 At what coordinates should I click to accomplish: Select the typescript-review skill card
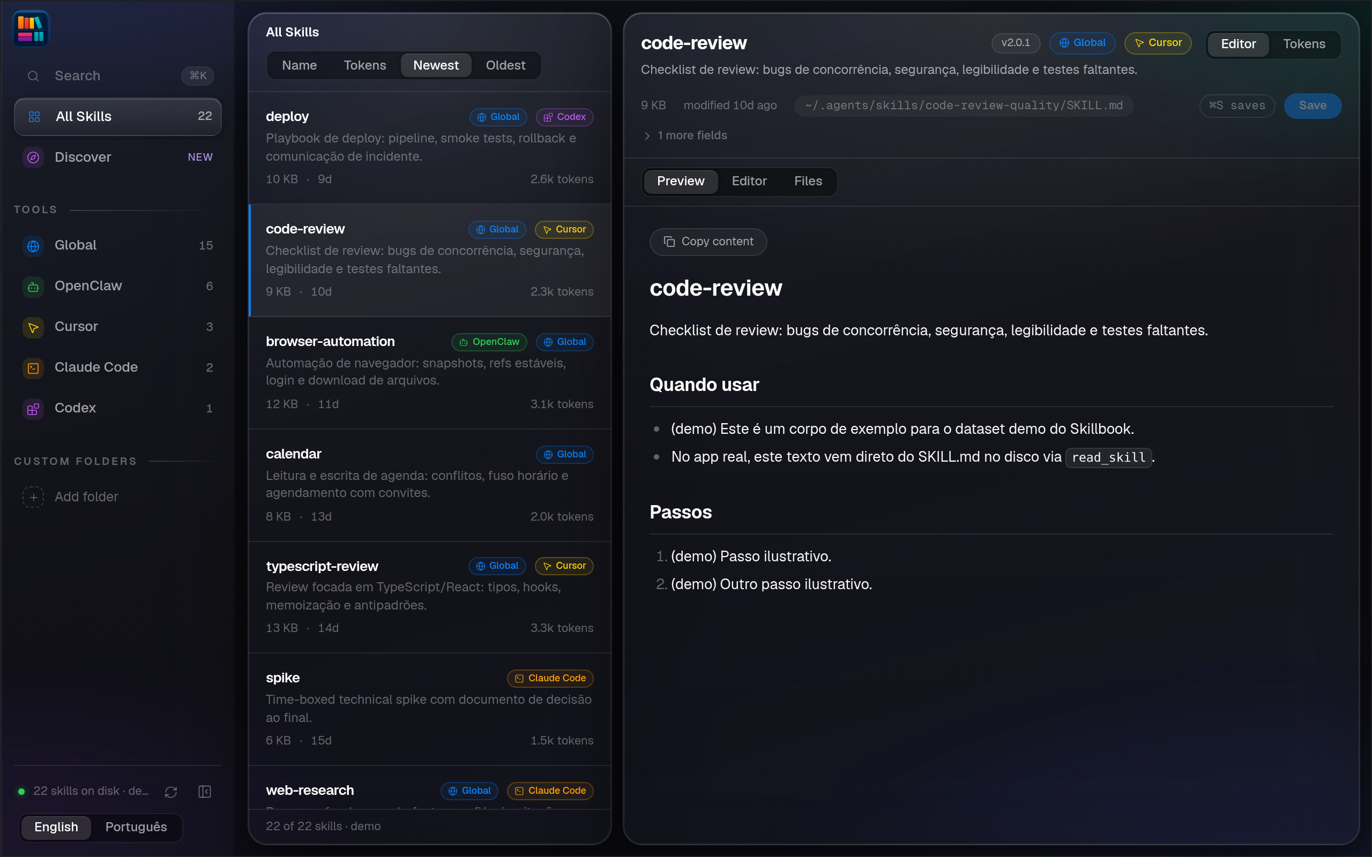430,597
